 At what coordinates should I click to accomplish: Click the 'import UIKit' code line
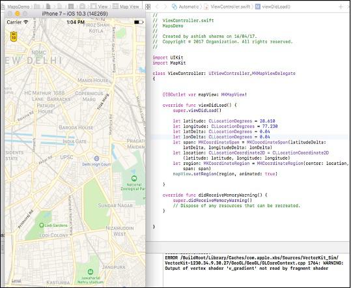coord(168,57)
